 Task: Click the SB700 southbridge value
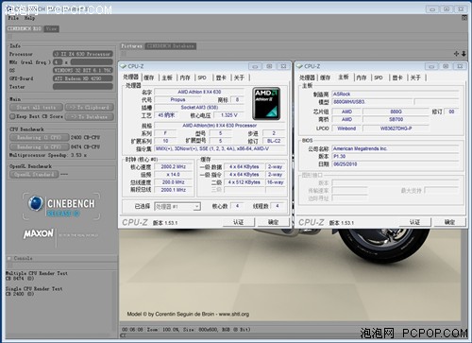click(396, 119)
